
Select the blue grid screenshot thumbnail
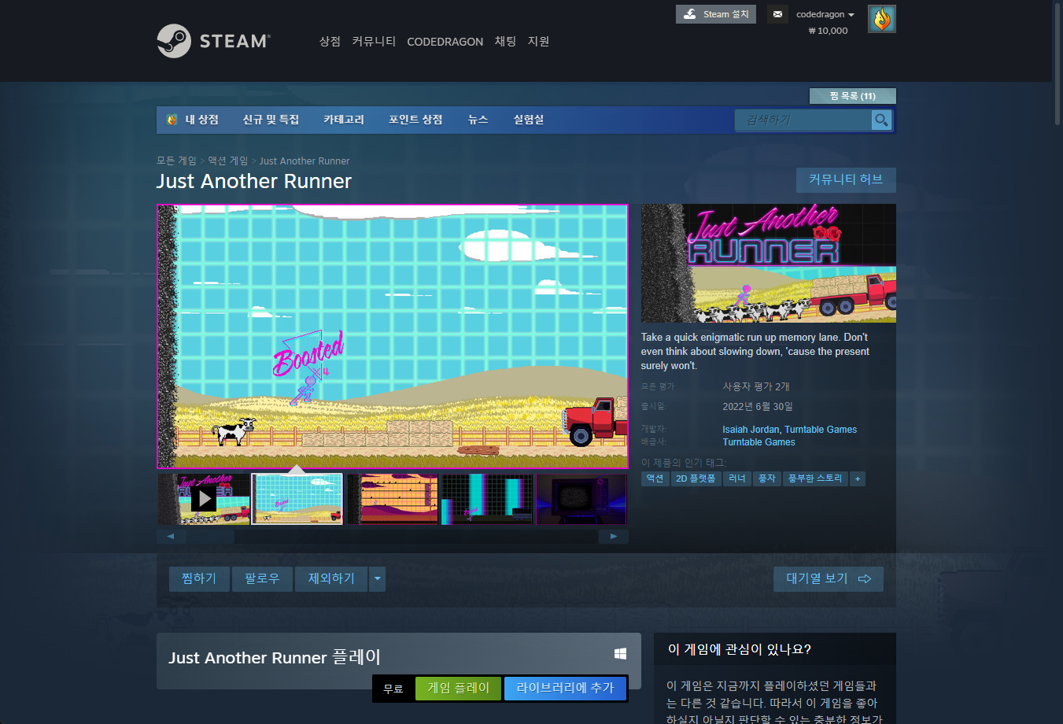click(297, 498)
